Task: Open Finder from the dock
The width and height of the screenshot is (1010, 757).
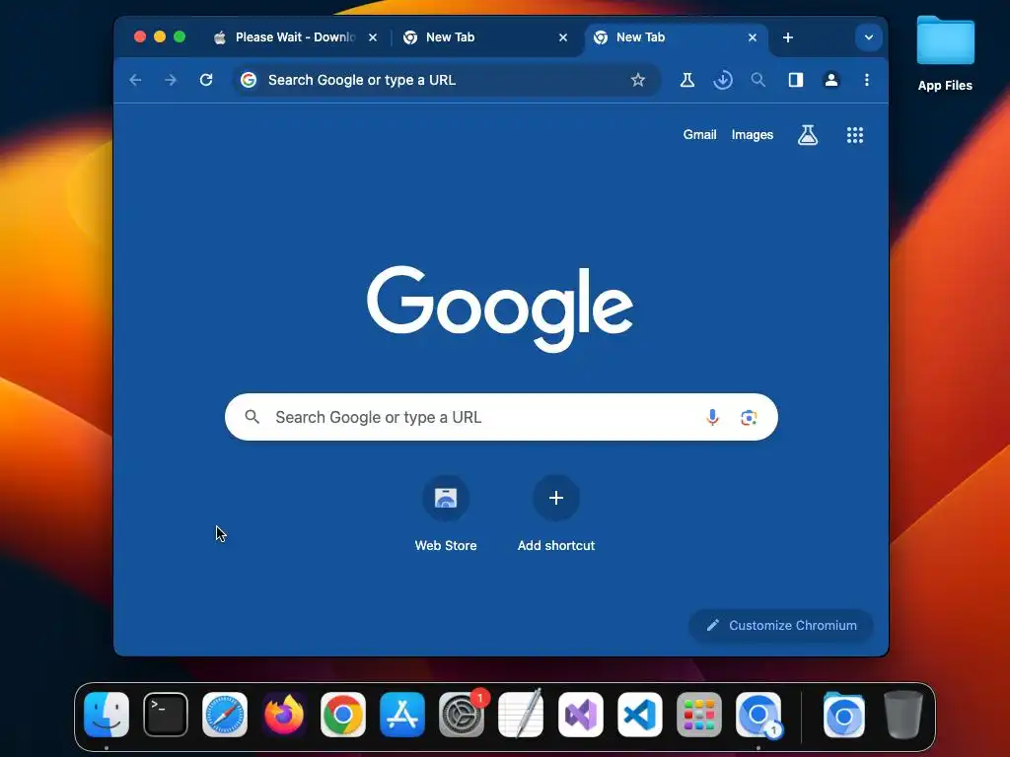Action: coord(107,715)
